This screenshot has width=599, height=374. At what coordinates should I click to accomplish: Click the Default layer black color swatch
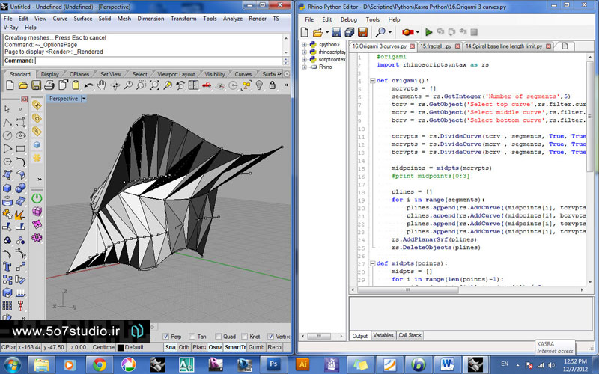(121, 347)
